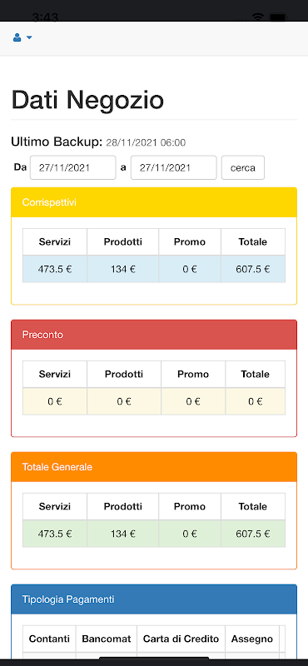
Task: Expand the user dropdown caret
Action: [x=29, y=37]
